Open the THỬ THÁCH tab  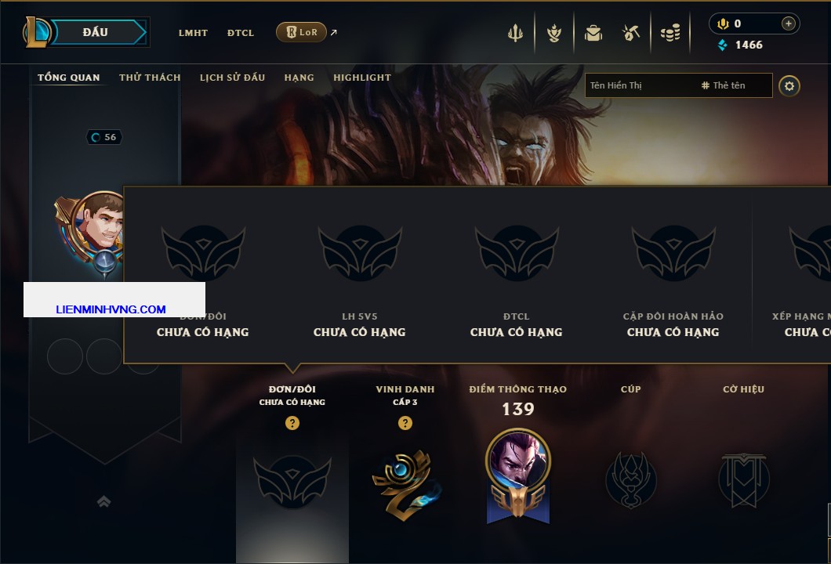[150, 78]
